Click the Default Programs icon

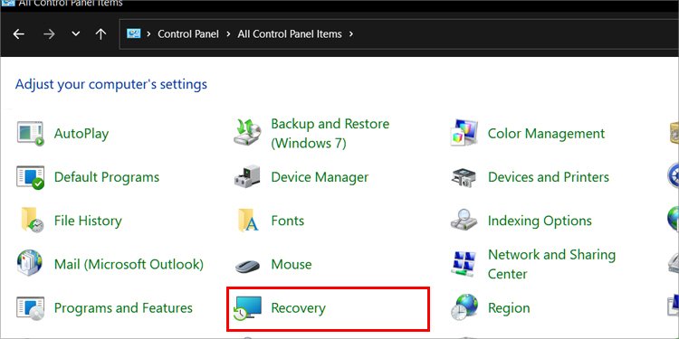(x=30, y=177)
